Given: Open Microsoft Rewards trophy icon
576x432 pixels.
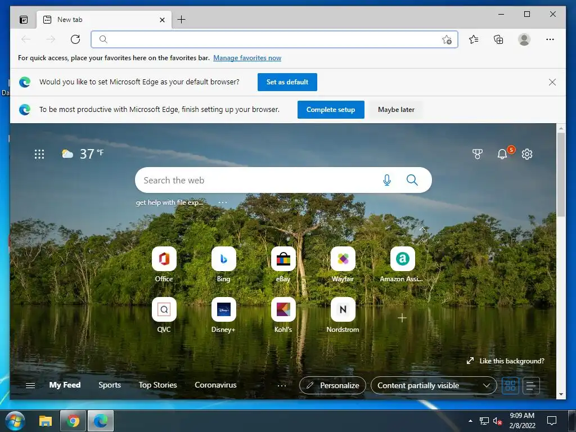Looking at the screenshot, I should [x=477, y=154].
